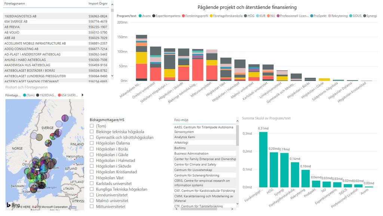
Task: Enable Högskolan i Skövde checkbox
Action: 92,166
